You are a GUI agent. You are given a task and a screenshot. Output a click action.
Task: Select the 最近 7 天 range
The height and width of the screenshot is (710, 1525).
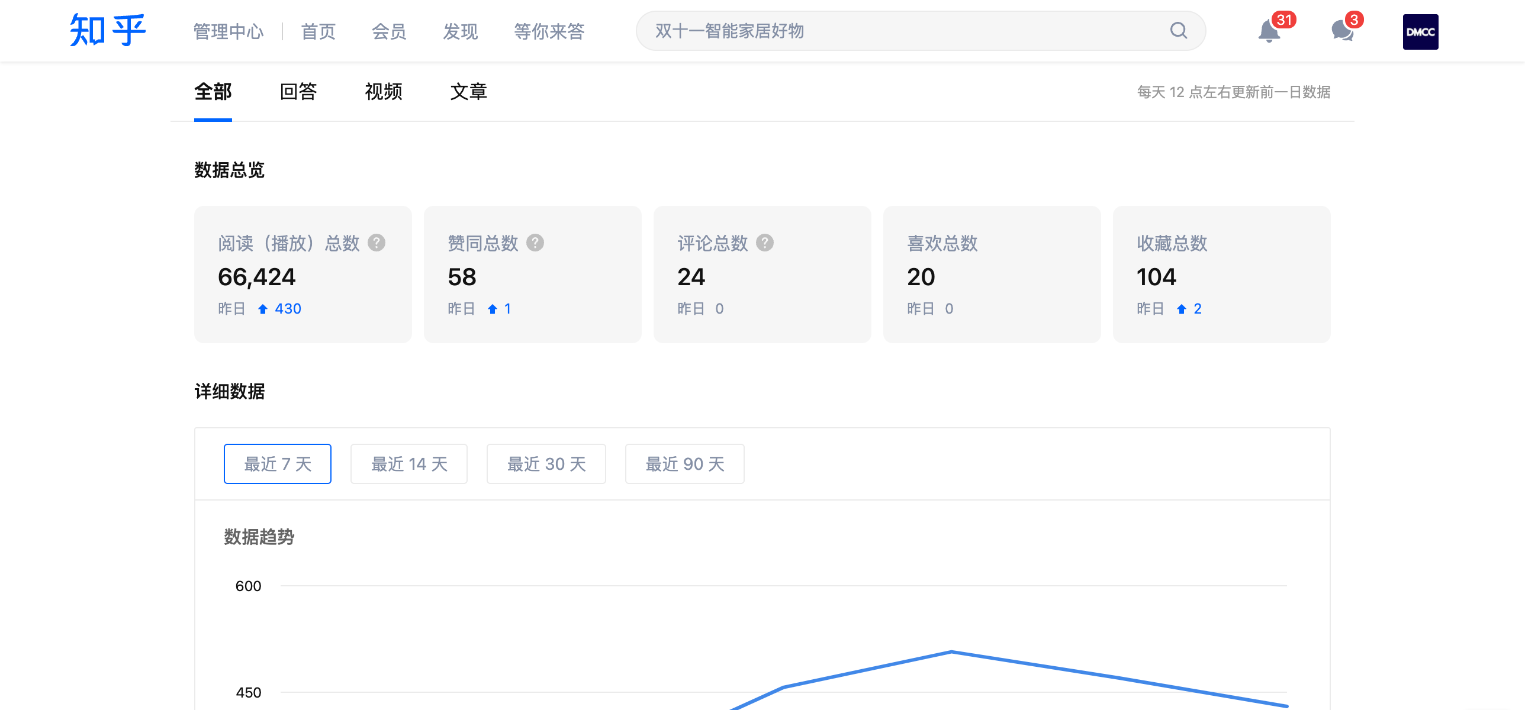tap(277, 464)
